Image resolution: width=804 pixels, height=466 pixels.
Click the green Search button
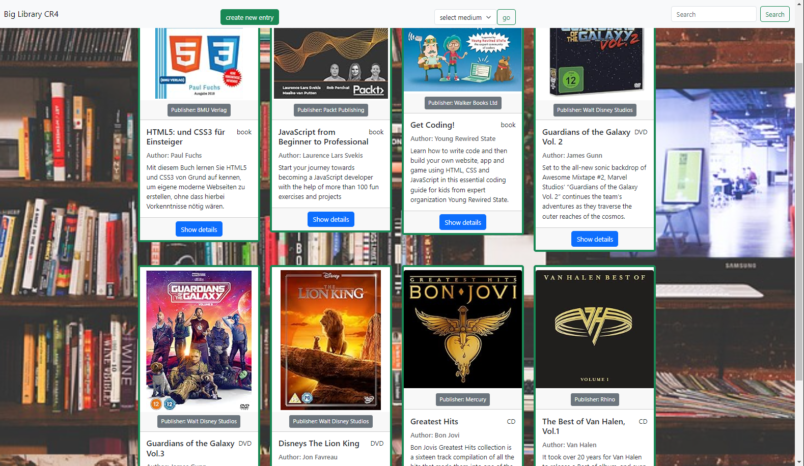tap(774, 14)
